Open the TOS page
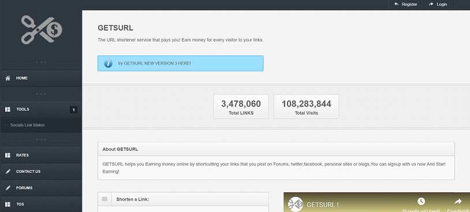The width and height of the screenshot is (470, 212). click(x=41, y=205)
